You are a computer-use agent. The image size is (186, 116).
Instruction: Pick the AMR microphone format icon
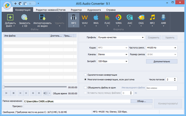[163, 18]
